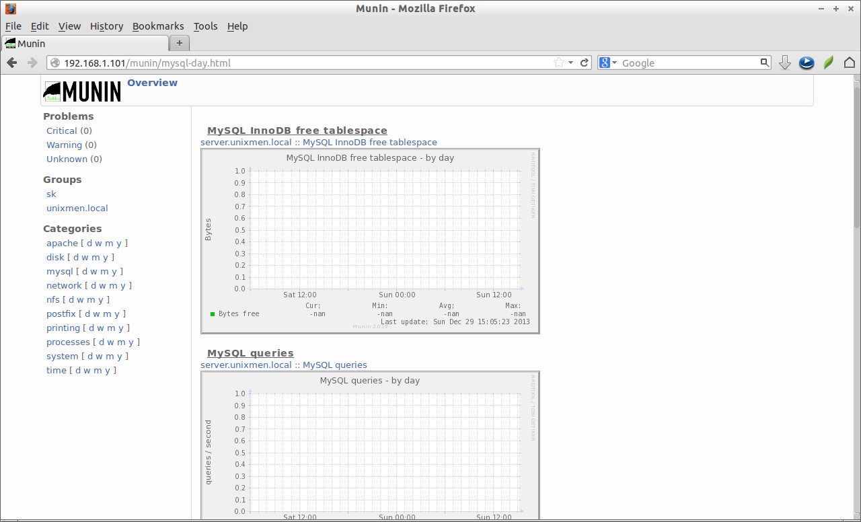Go to the Firefox home icon
The width and height of the screenshot is (861, 522).
[x=850, y=63]
